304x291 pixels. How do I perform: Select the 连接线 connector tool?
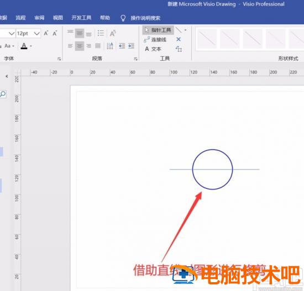(x=155, y=40)
